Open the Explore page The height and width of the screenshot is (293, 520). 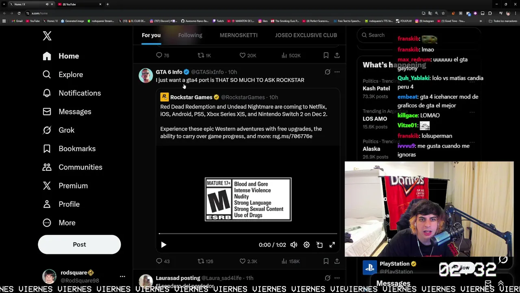63,74
